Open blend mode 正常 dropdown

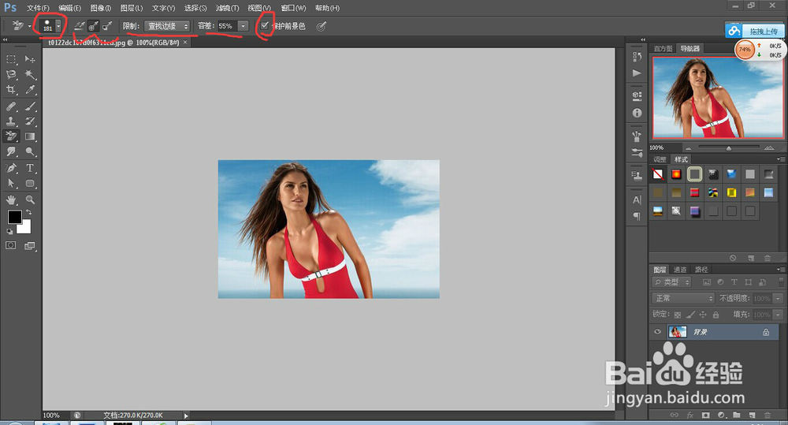[x=683, y=298]
